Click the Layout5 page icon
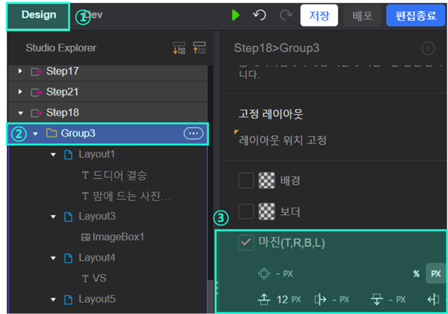448x314 pixels. 69,300
